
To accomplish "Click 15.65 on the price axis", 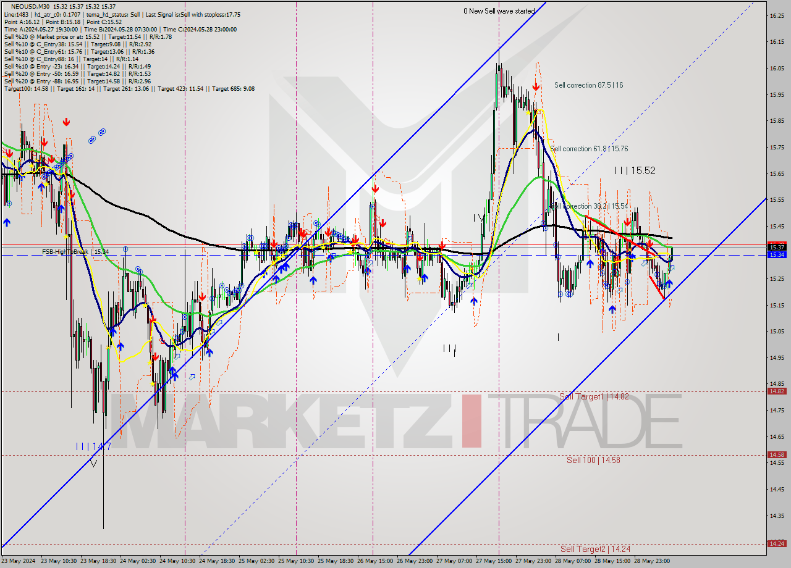I will (x=777, y=174).
